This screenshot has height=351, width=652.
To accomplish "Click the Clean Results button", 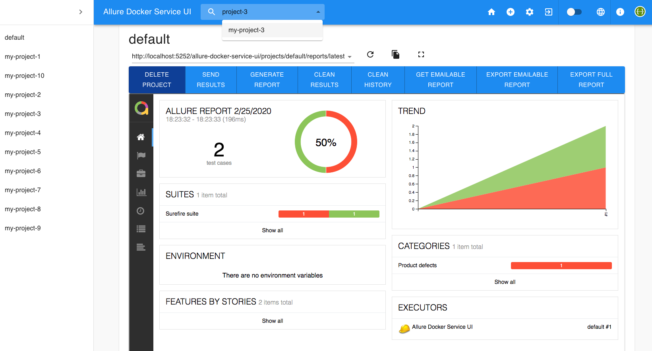I will click(325, 80).
